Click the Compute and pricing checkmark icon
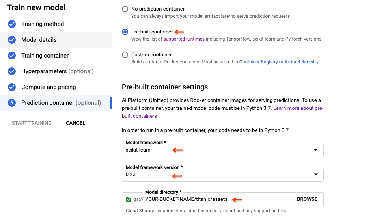This screenshot has width=375, height=219. (x=12, y=87)
